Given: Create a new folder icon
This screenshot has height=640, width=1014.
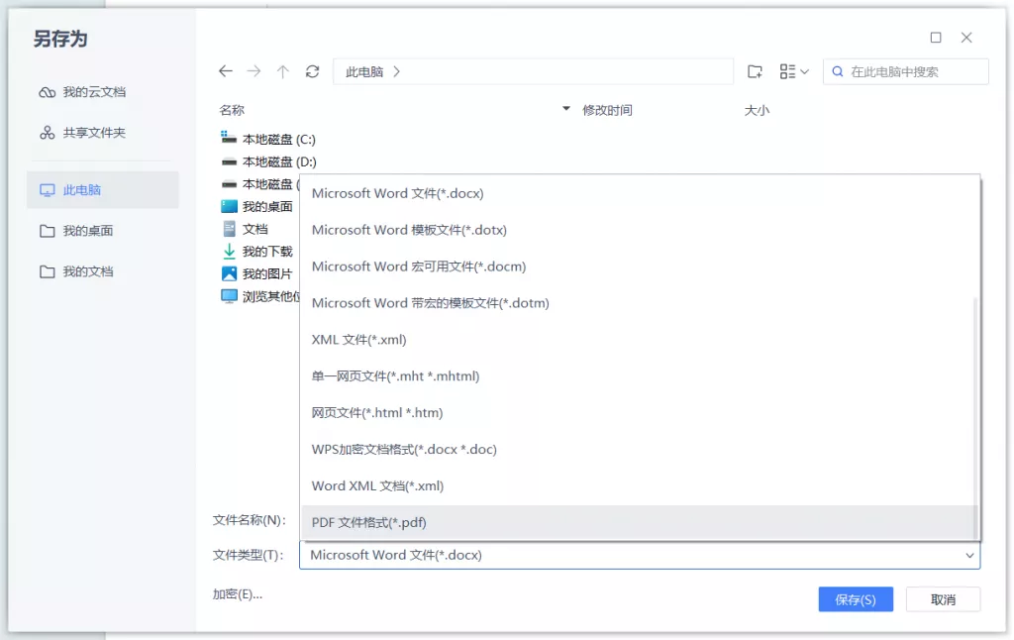Looking at the screenshot, I should (x=755, y=71).
